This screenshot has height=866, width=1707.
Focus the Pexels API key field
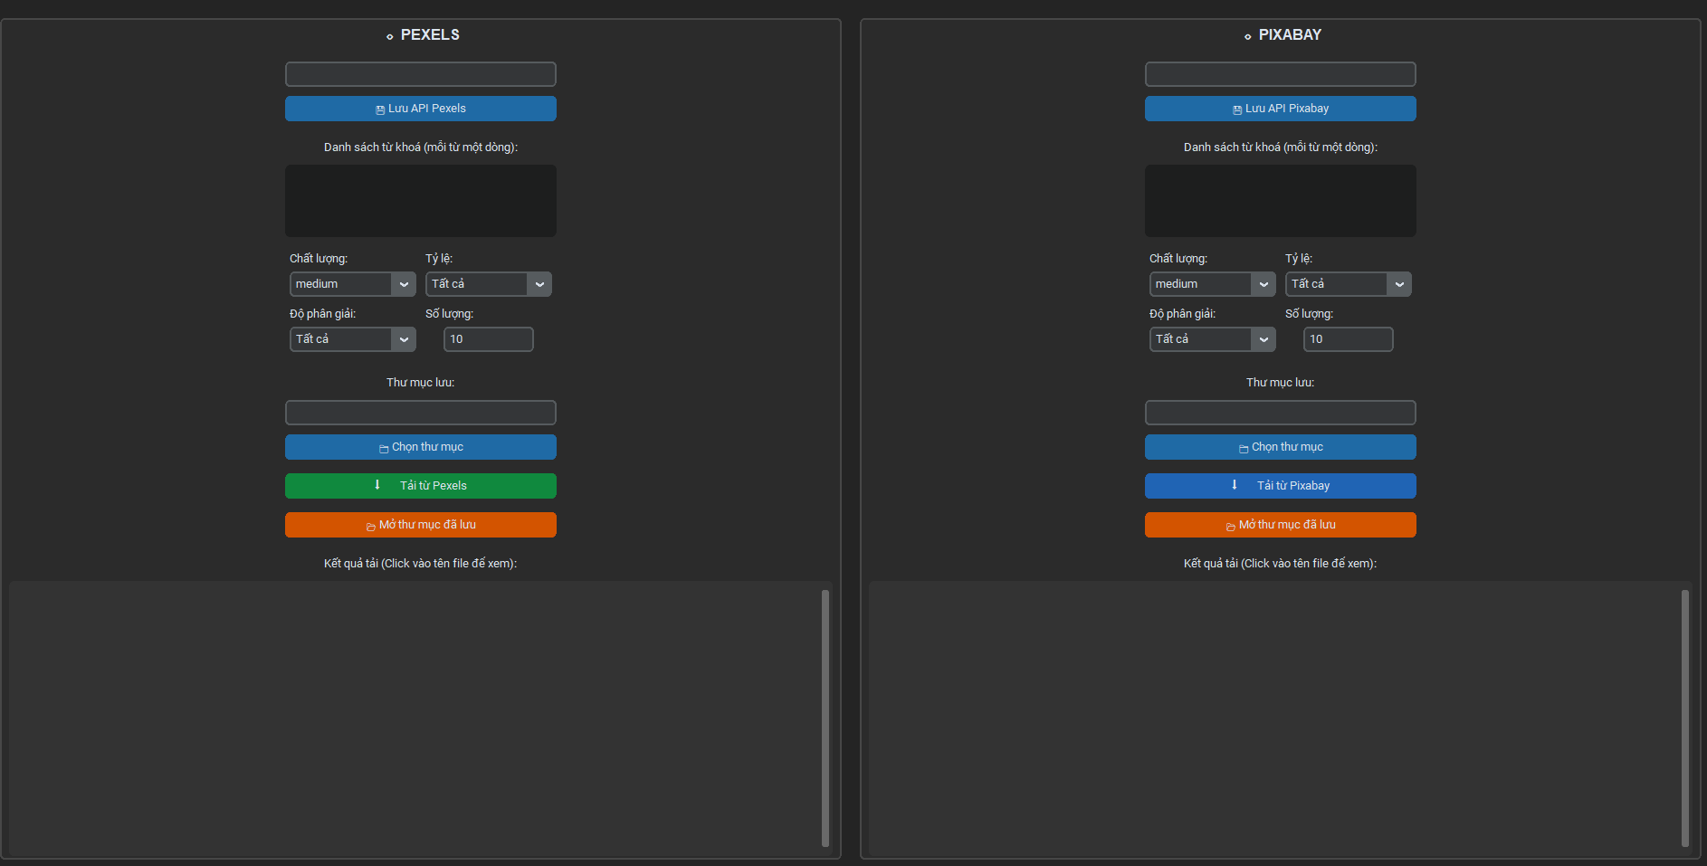pyautogui.click(x=421, y=74)
